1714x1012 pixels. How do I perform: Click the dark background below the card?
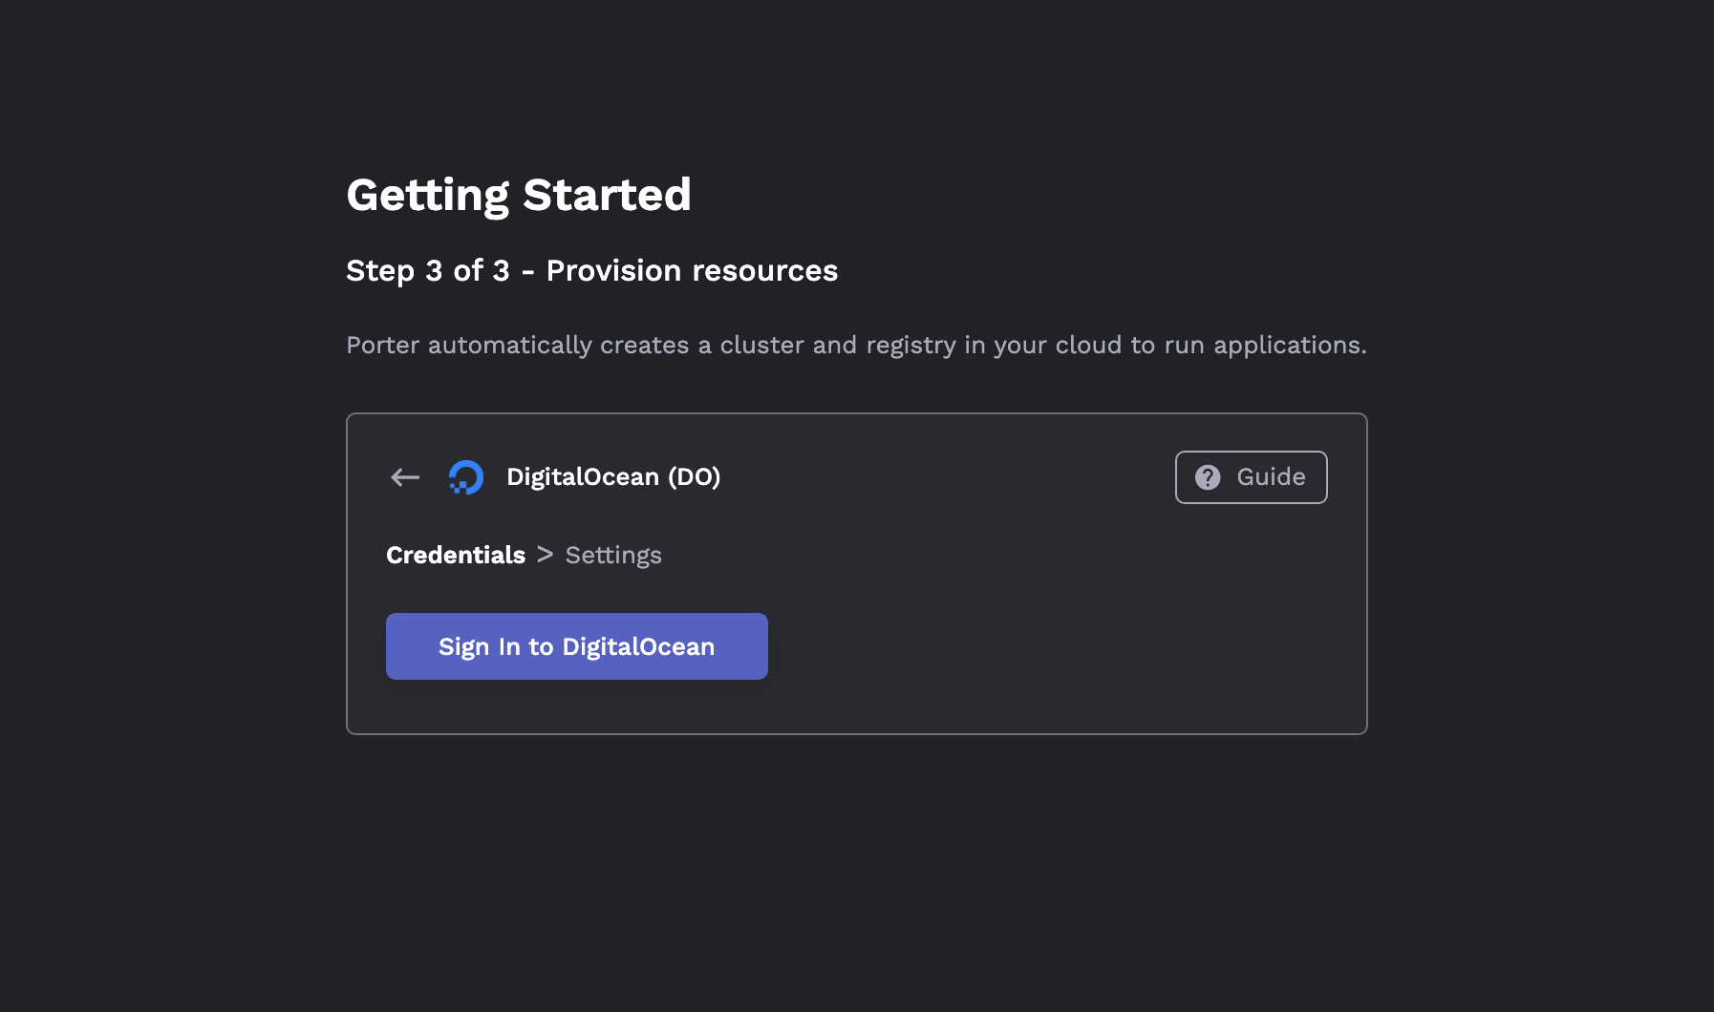coord(856,869)
